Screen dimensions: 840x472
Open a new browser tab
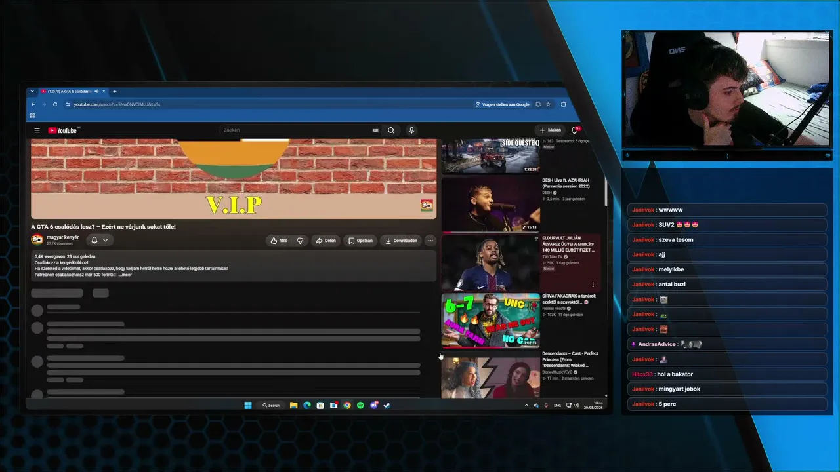coord(115,91)
